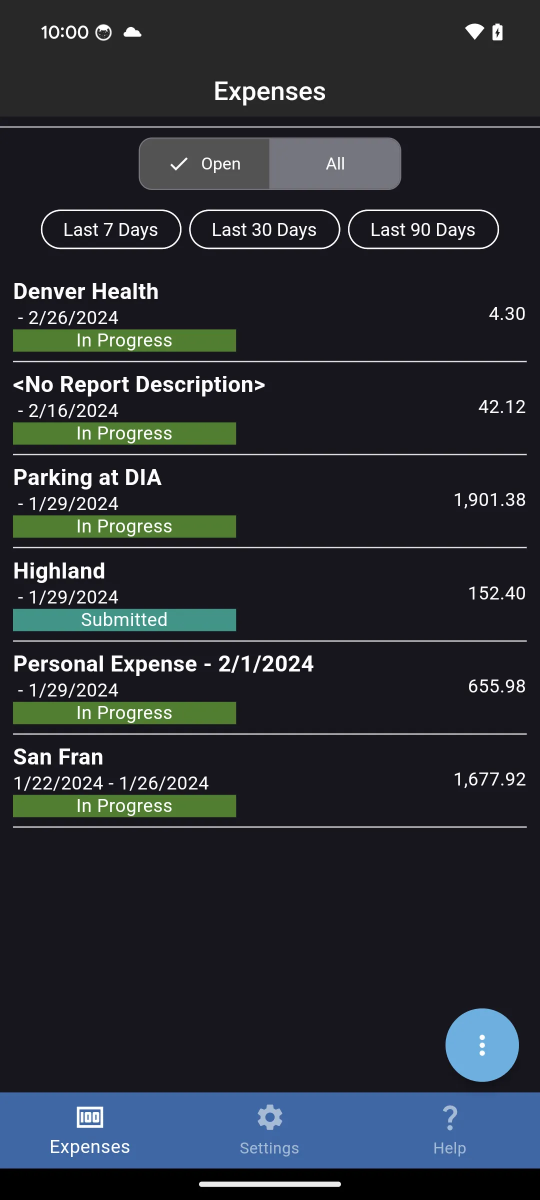Filter expenses by Last 30 Days
The width and height of the screenshot is (540, 1200).
coord(264,229)
